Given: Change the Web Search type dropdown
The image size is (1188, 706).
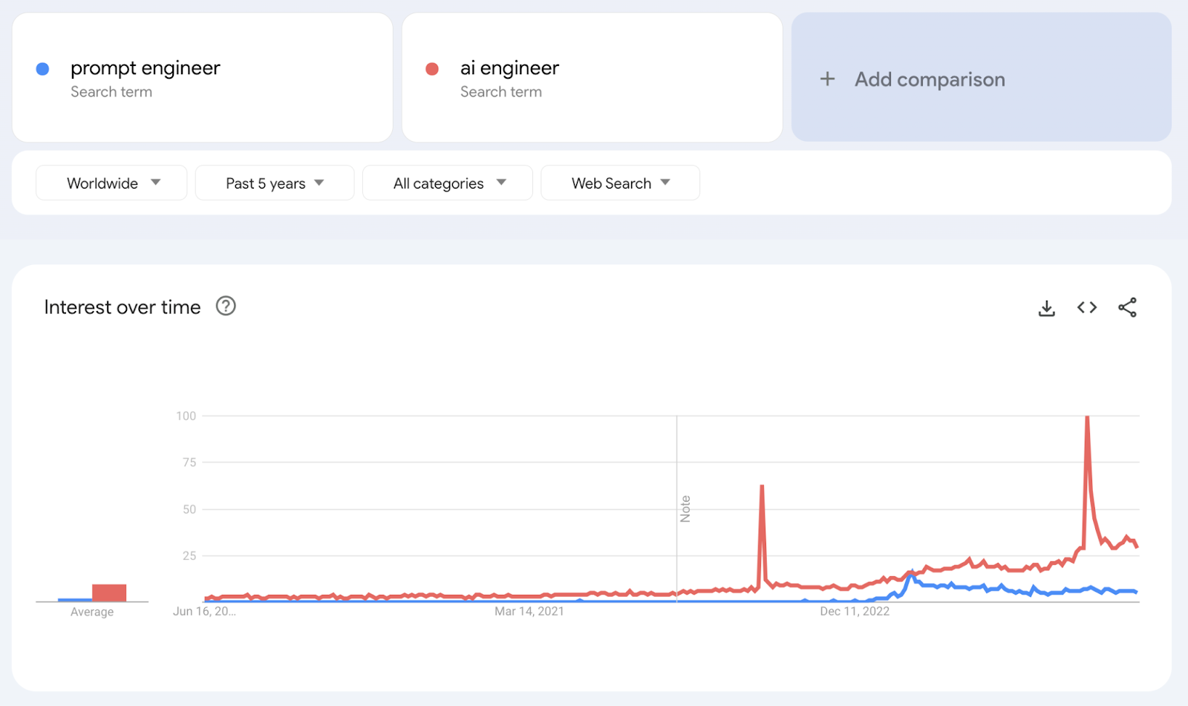Looking at the screenshot, I should (x=620, y=183).
